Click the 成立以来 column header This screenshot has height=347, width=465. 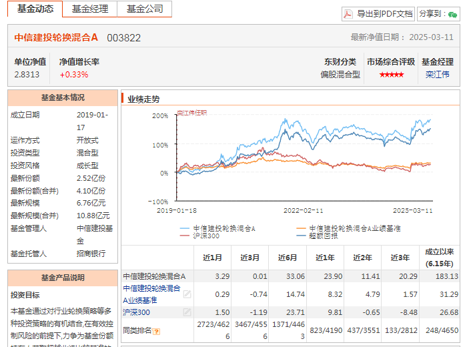click(439, 258)
